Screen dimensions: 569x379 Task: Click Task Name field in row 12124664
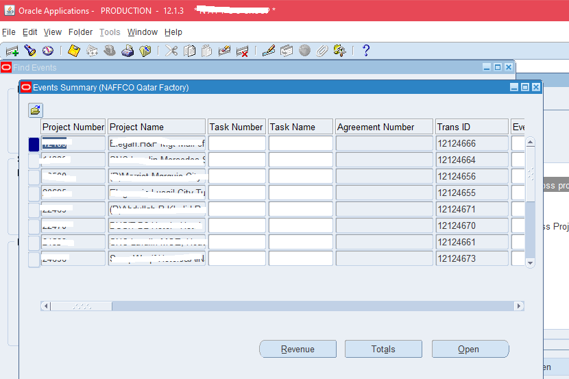coord(300,160)
